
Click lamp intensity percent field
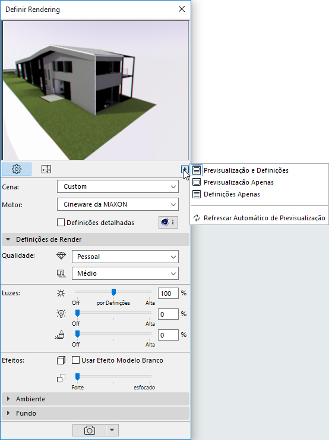168,314
